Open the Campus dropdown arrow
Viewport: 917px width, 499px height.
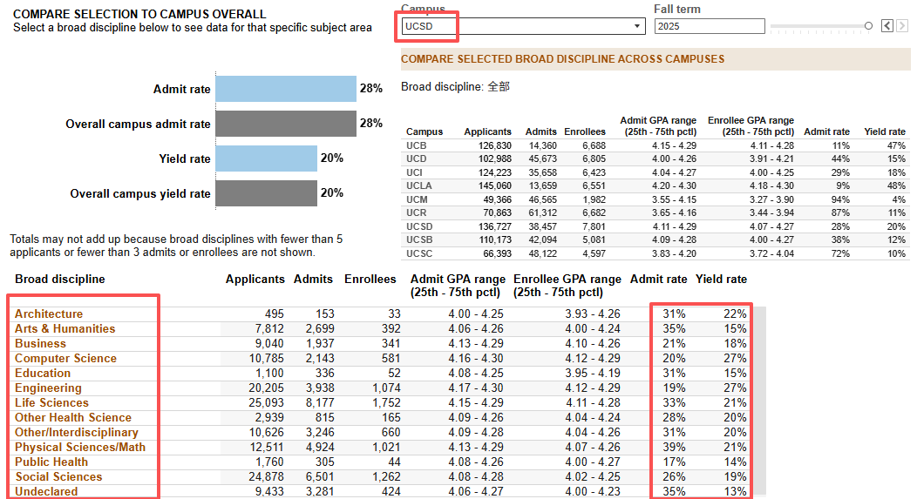tap(637, 26)
